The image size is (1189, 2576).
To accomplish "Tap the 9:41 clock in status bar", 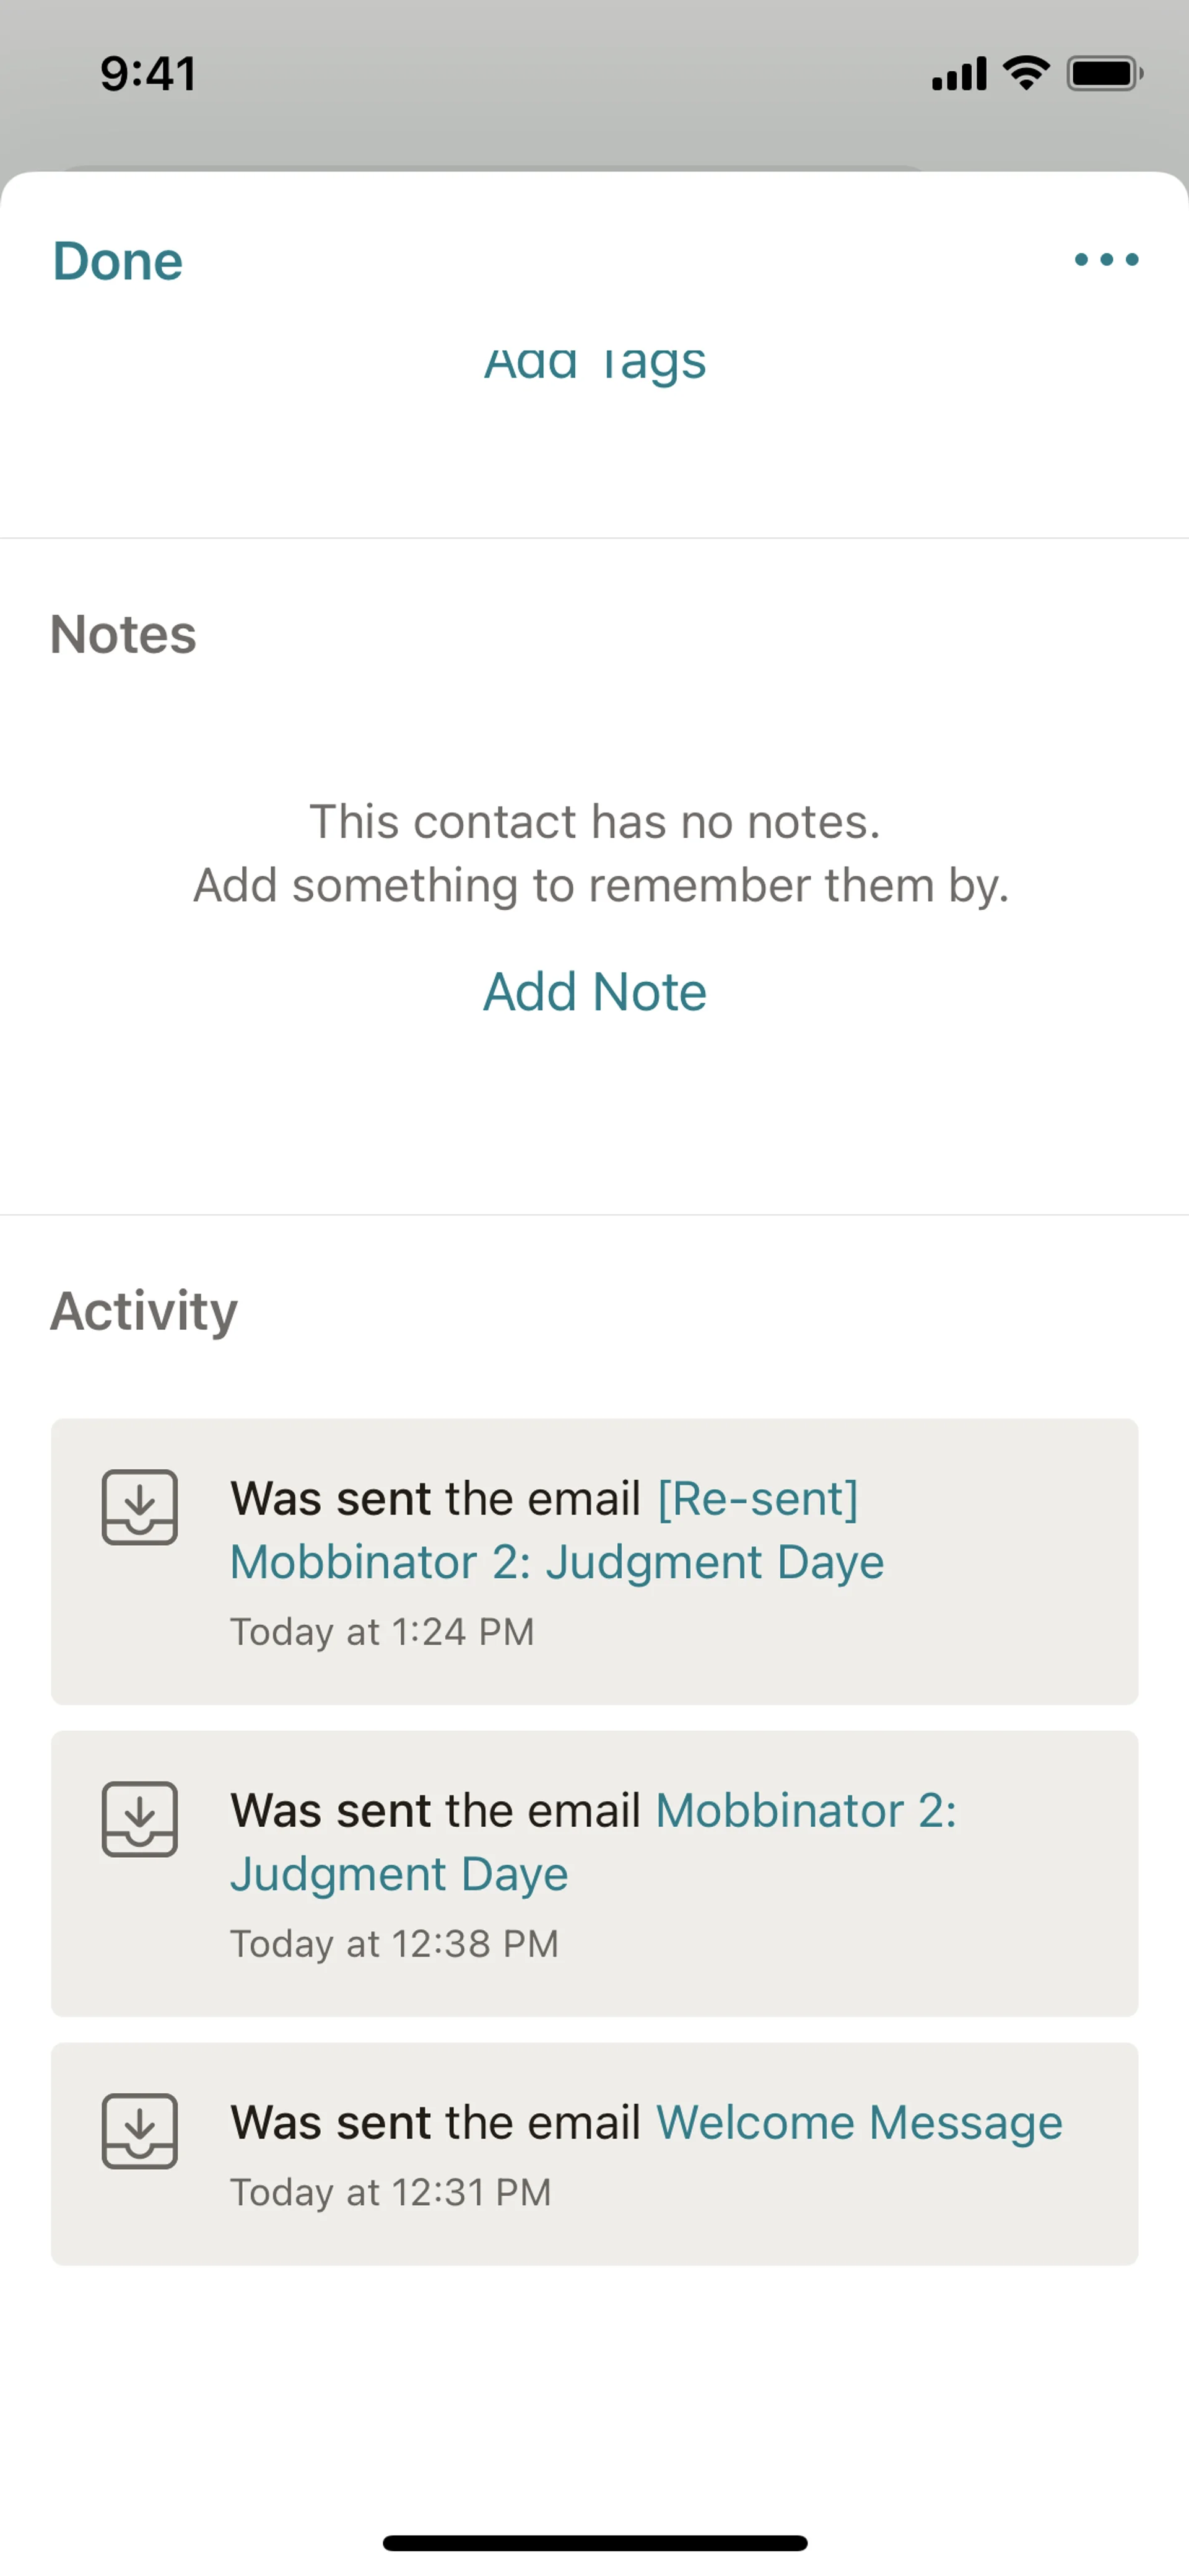I will (148, 74).
